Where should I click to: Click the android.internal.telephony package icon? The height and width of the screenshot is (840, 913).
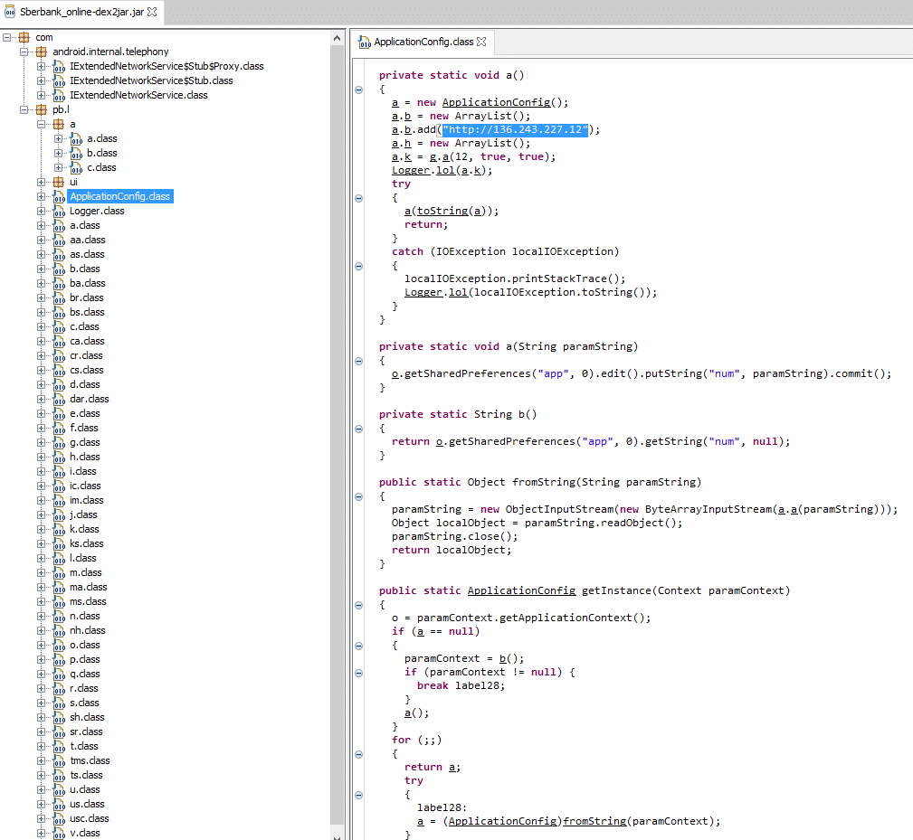pyautogui.click(x=42, y=52)
